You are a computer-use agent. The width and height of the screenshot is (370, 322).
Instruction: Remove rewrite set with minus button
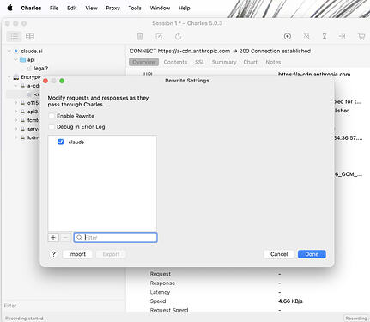[65, 237]
